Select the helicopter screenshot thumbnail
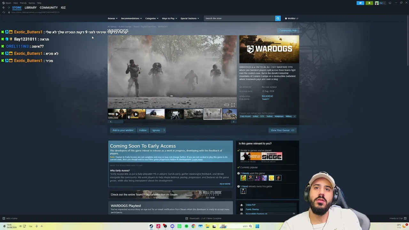Image resolution: width=409 pixels, height=230 pixels. 155,114
